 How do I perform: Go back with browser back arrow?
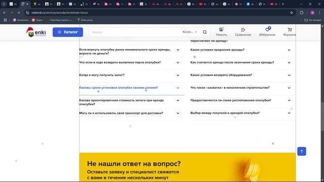[5, 13]
